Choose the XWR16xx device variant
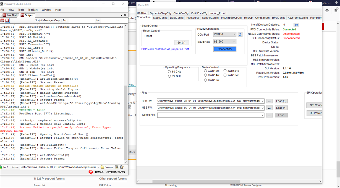The width and height of the screenshot is (340, 188). 206,80
